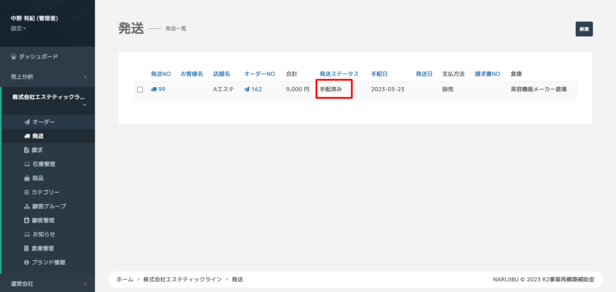
Task: Expand the 運営会社 sidebar section
Action: click(x=47, y=284)
